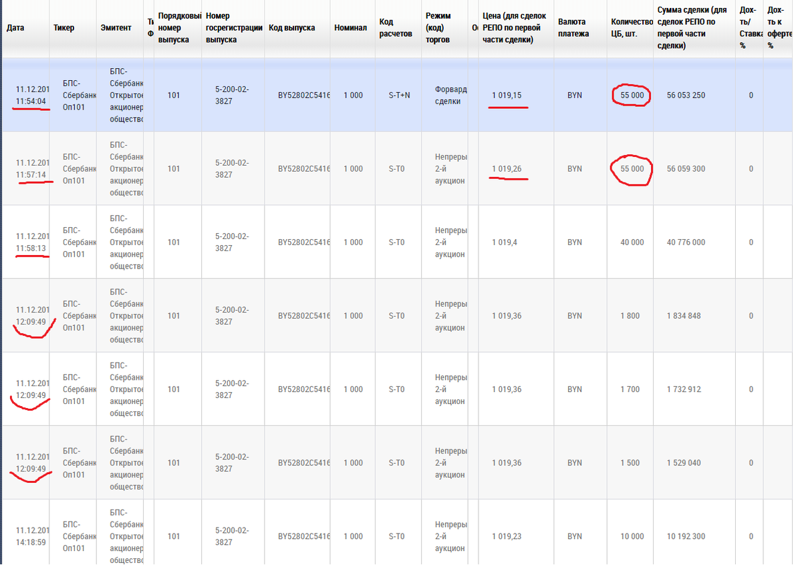Screen dimensions: 802x565
Task: Click the quantity 40 000 cell
Action: coord(632,242)
